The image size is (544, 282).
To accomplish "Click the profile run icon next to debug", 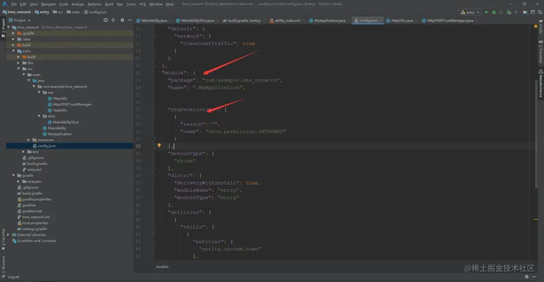I will click(501, 12).
